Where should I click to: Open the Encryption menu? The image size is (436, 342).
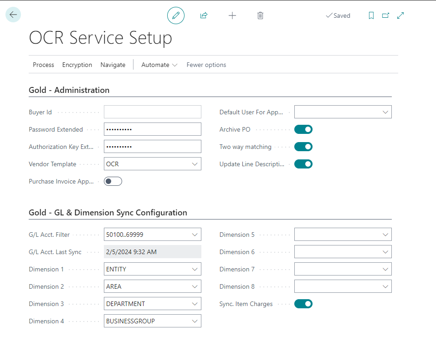(77, 65)
